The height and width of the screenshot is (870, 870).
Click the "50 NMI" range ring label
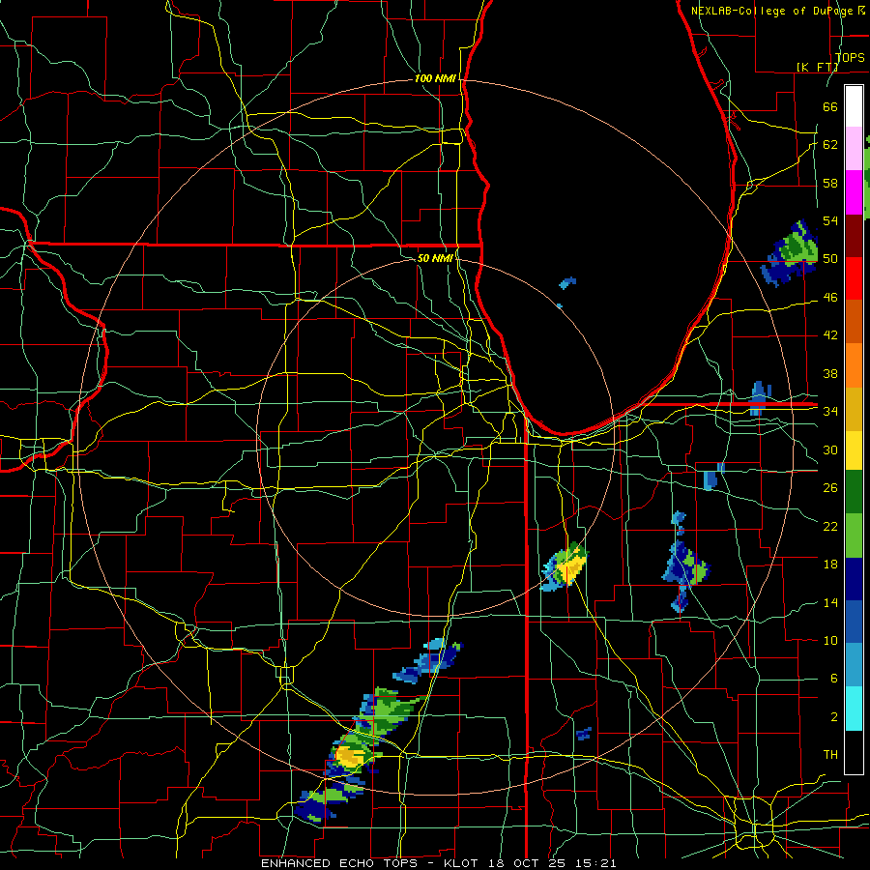434,258
